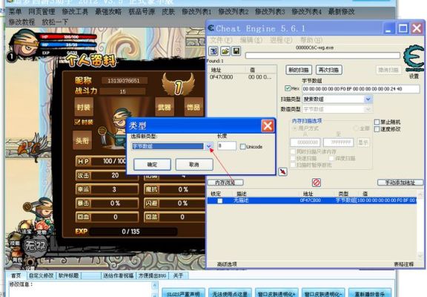This screenshot has height=297, width=427.
Task: Click the red no-entry clear list icon
Action: pyautogui.click(x=316, y=183)
